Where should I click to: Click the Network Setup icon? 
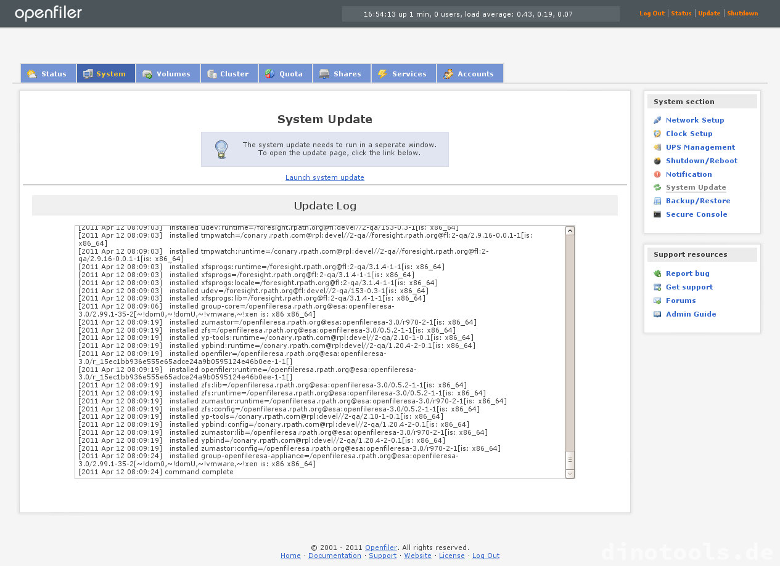pos(657,120)
